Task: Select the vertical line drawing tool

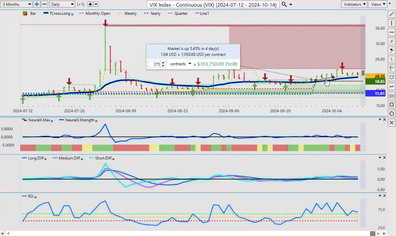Action: (391, 23)
